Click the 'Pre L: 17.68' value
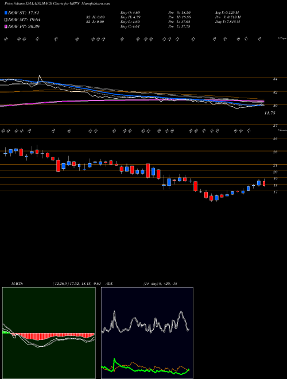This screenshot has height=379, width=287. point(180,22)
